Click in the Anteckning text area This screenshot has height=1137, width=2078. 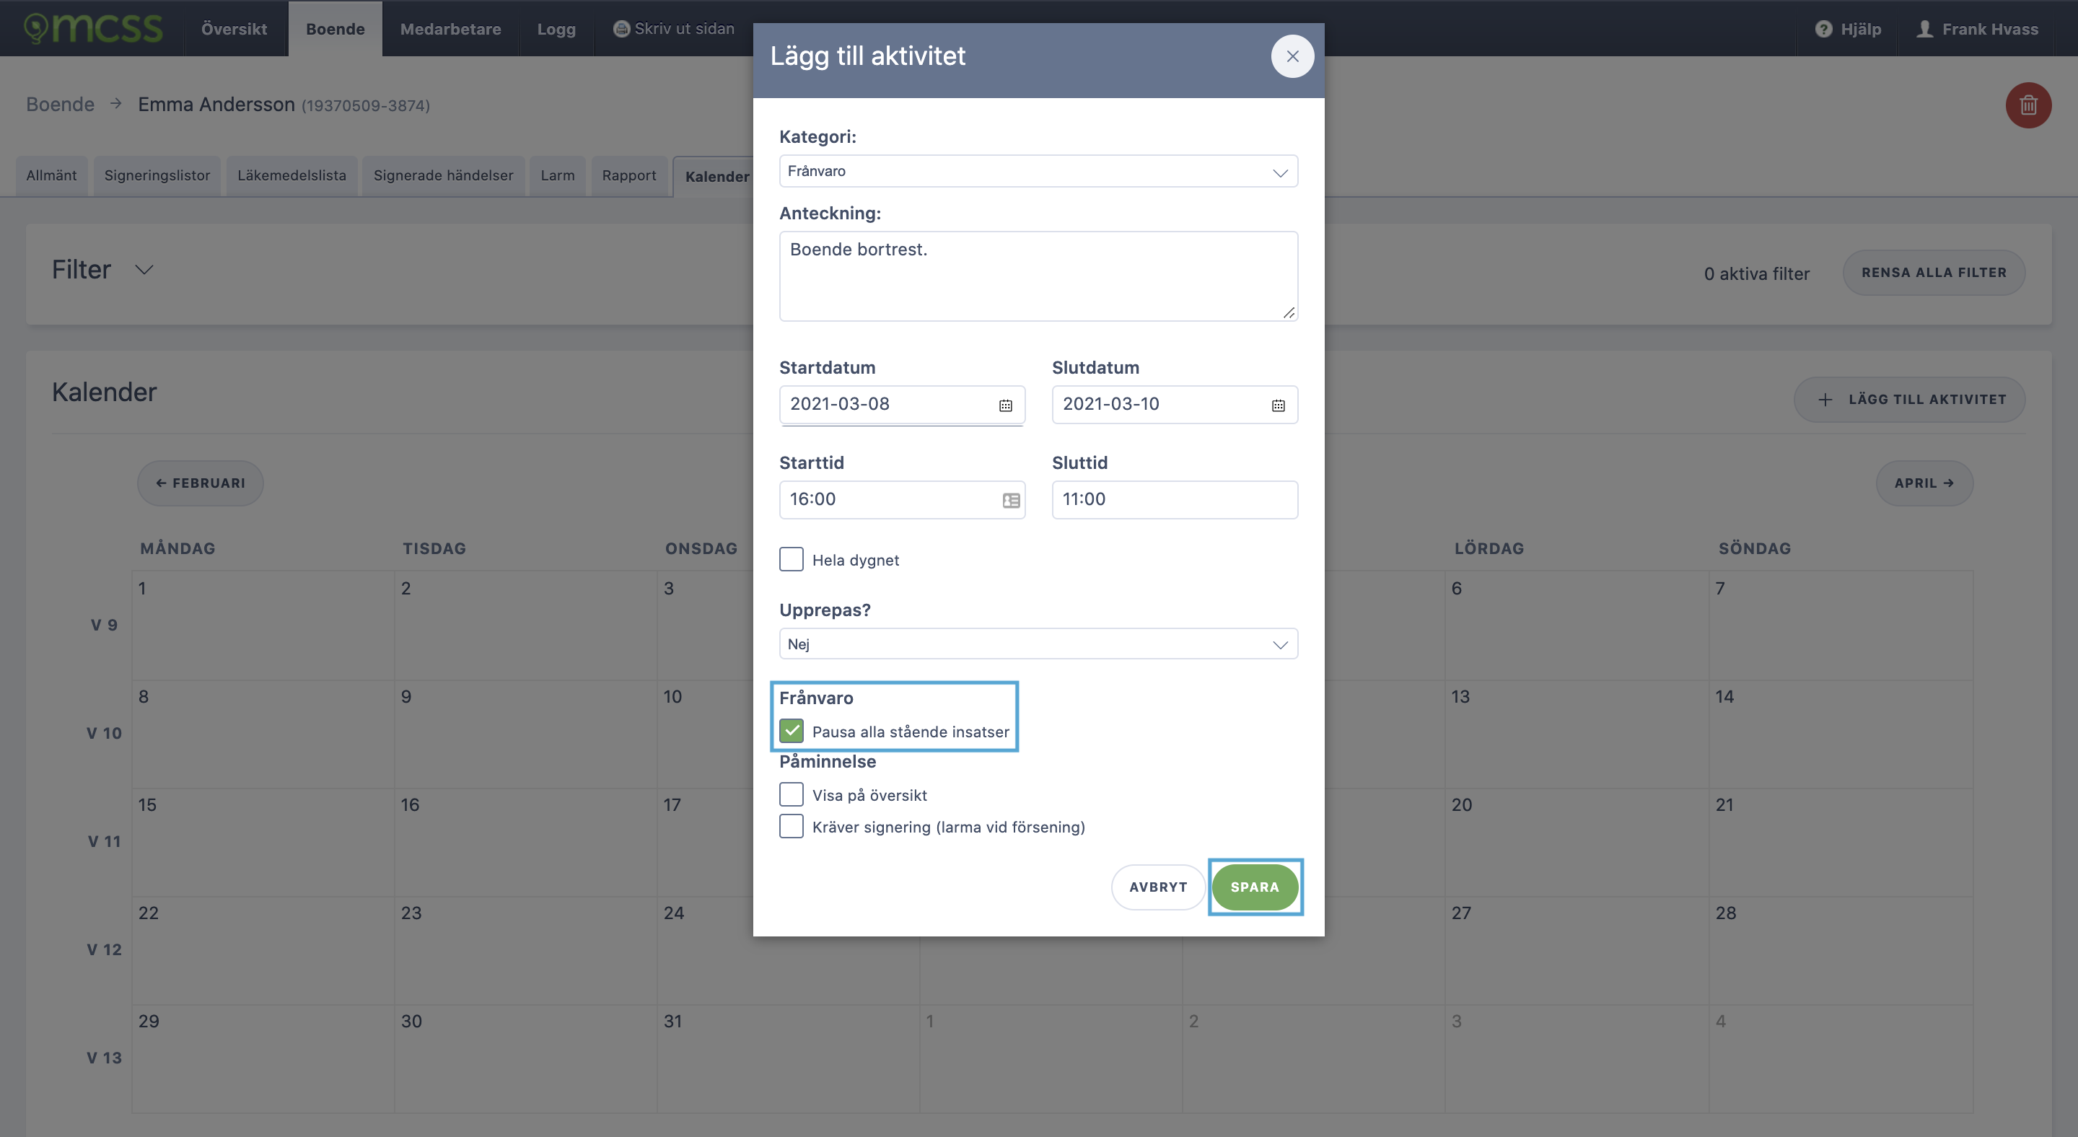(x=1038, y=276)
